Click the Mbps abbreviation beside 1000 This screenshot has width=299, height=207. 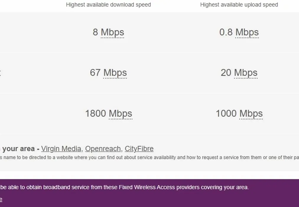[x=251, y=114]
